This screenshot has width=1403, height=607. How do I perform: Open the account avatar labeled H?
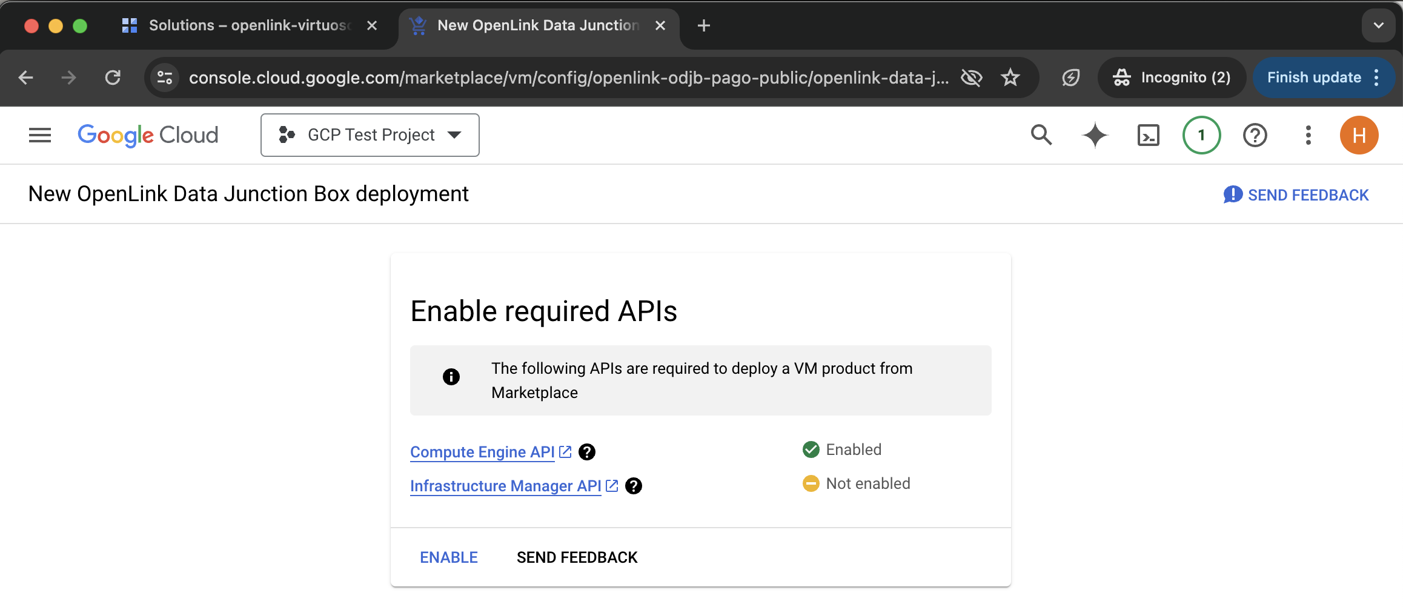click(x=1359, y=135)
